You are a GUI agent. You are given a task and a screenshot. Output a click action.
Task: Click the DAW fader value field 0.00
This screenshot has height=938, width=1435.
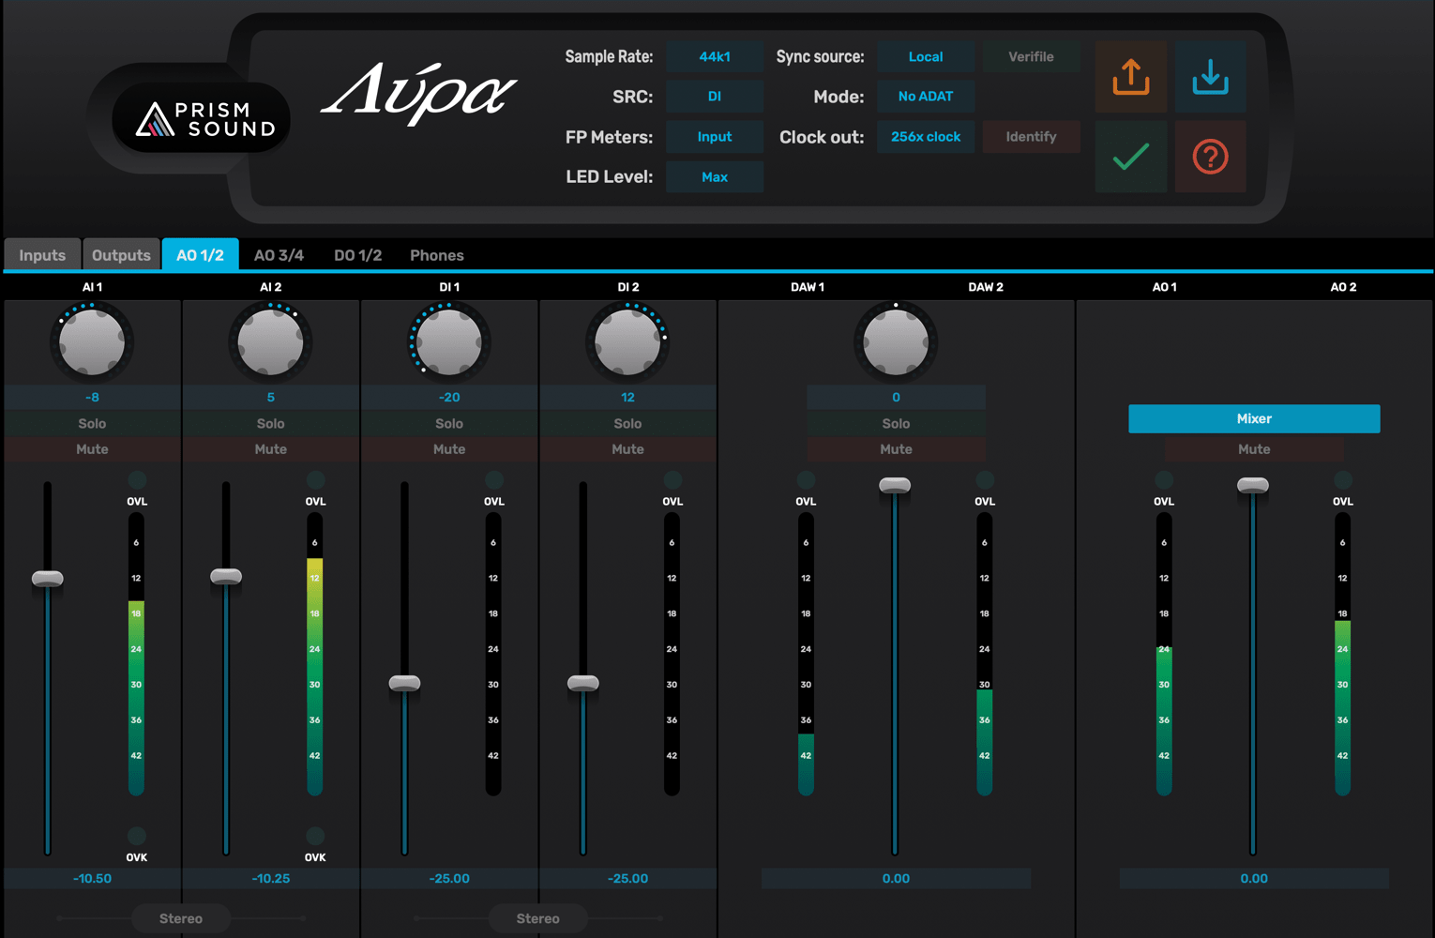[896, 879]
